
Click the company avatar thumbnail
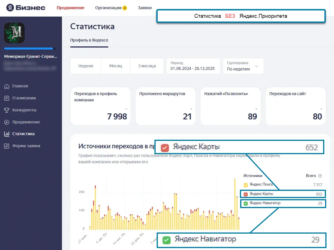click(x=14, y=33)
